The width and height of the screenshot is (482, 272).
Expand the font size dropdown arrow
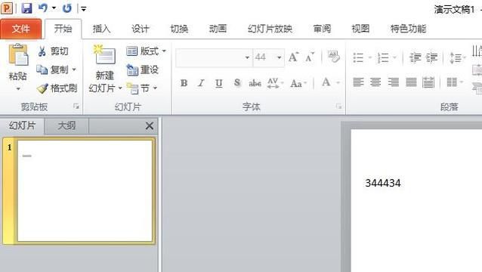coord(279,57)
